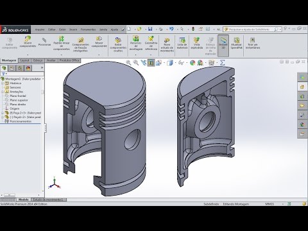Click New document icon in top toolbar
The height and width of the screenshot is (231, 308).
(x=129, y=29)
